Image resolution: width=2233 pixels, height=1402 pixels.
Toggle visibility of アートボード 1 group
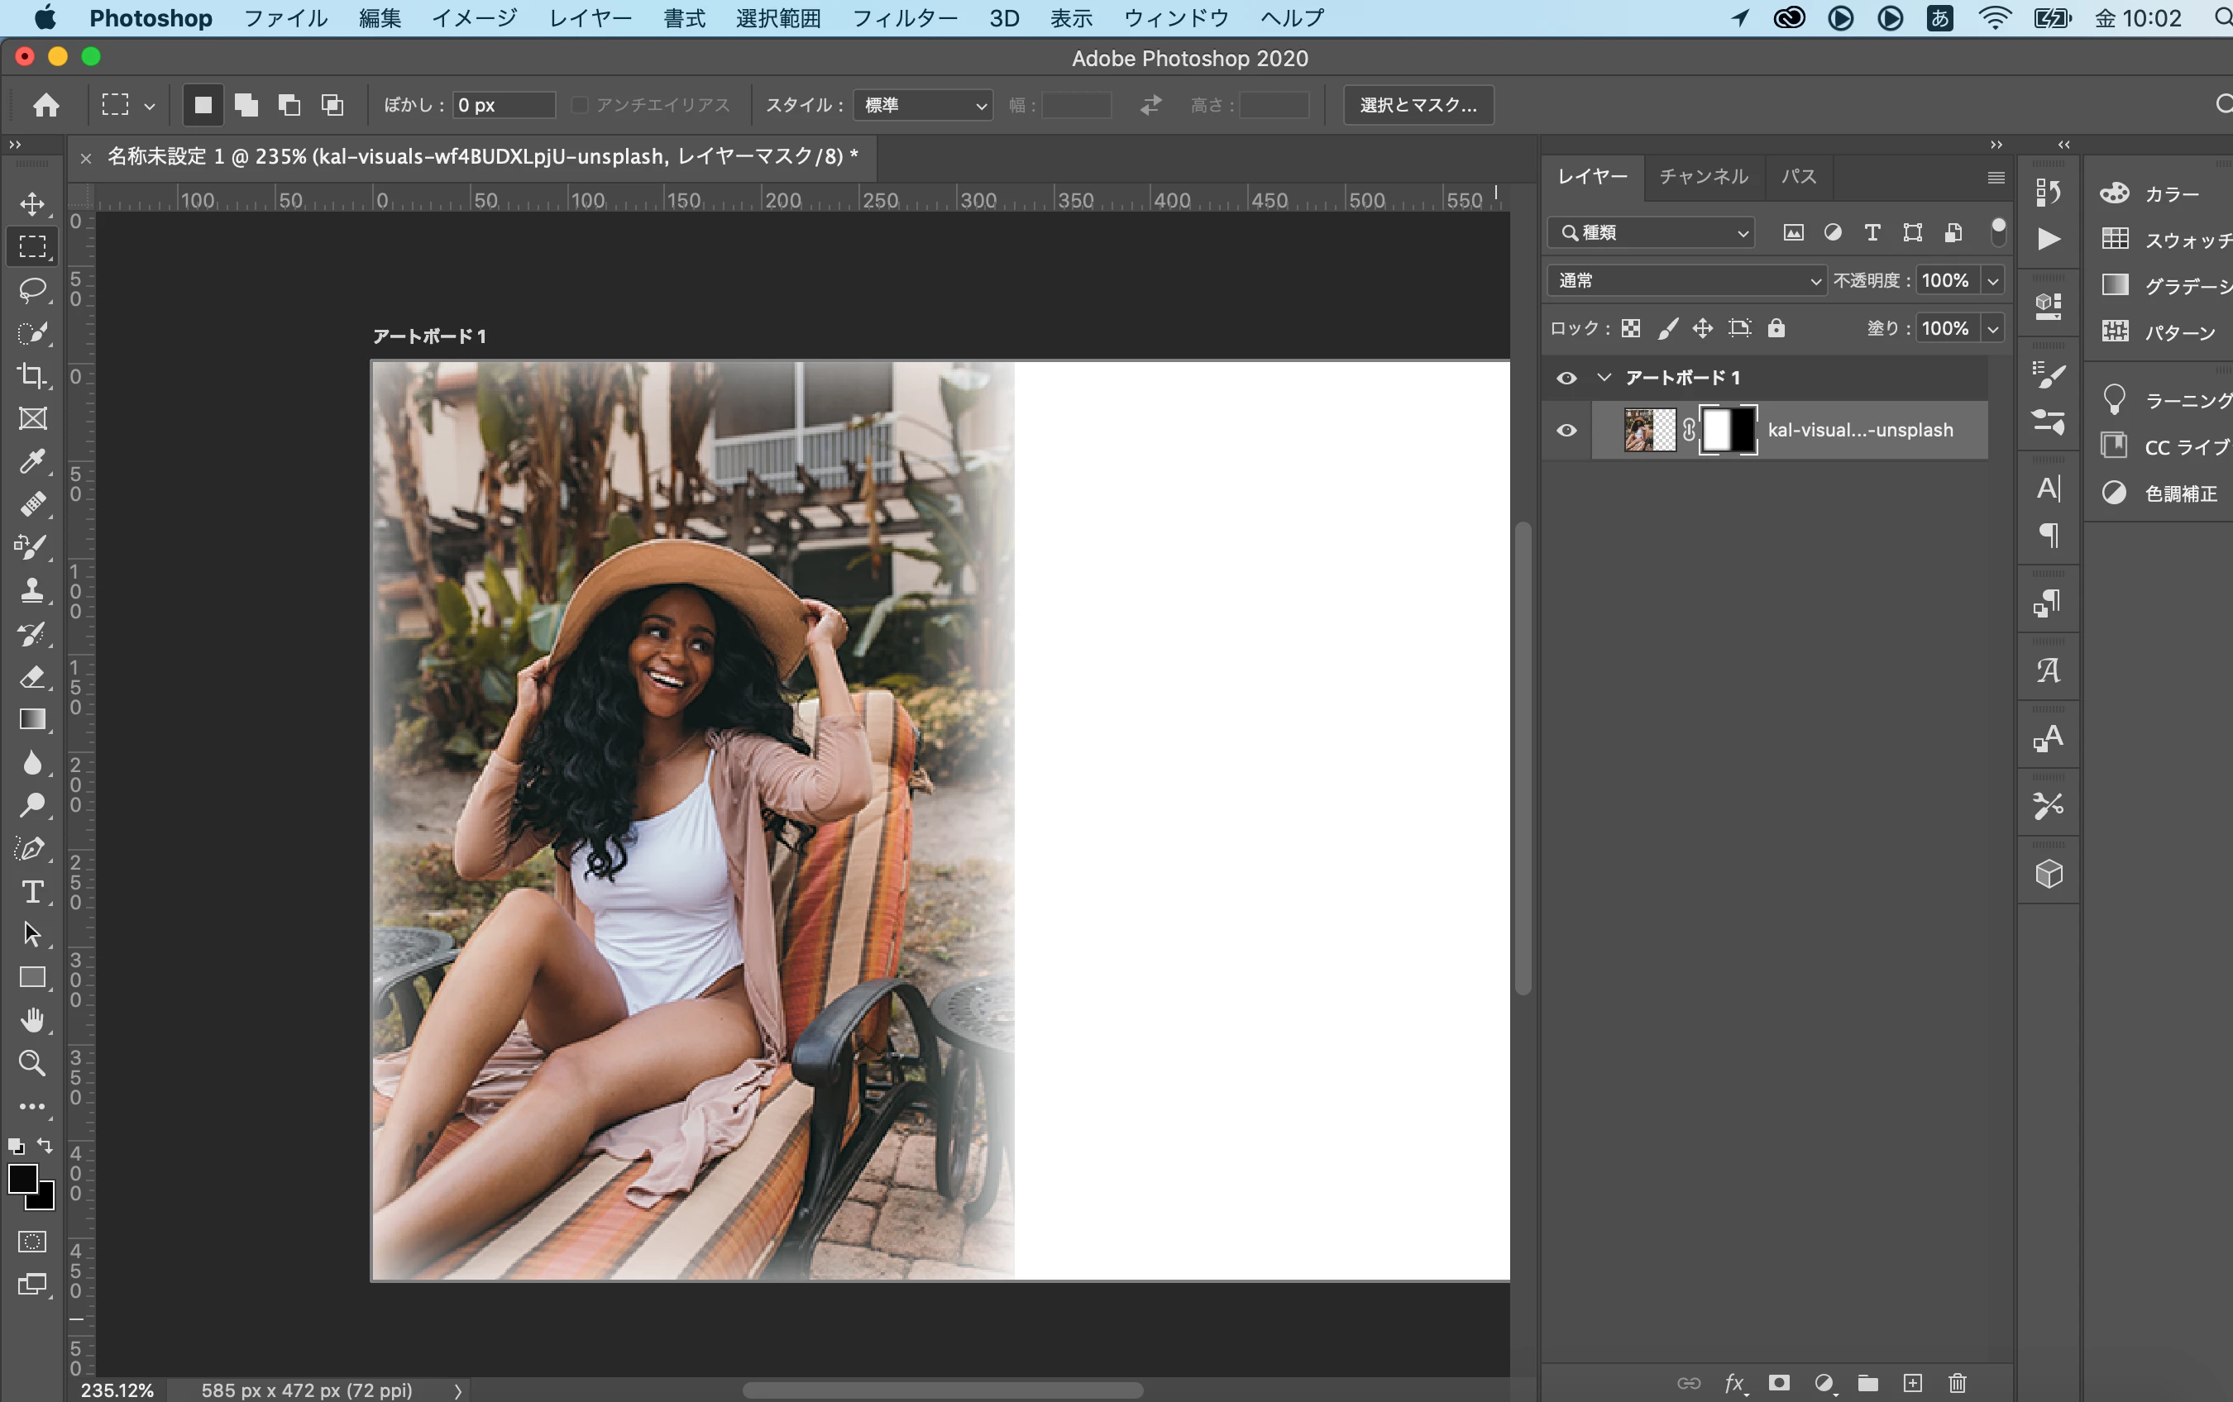click(x=1566, y=378)
